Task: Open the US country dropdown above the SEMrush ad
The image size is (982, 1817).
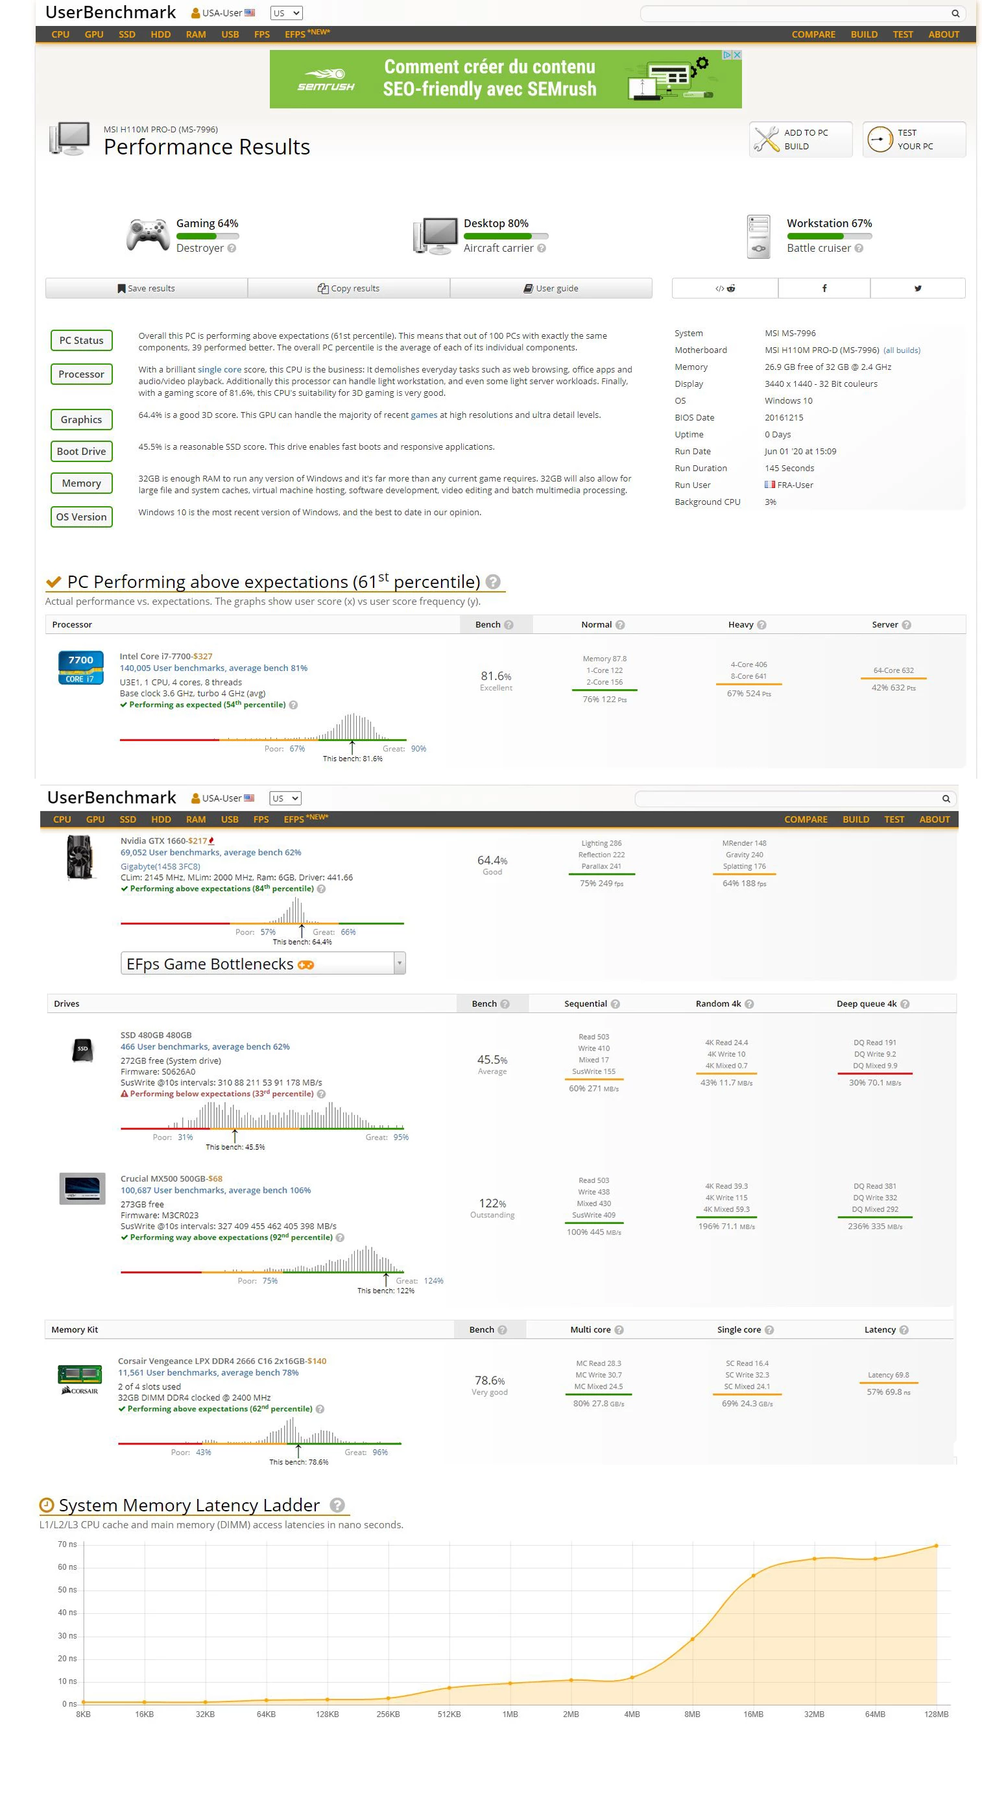Action: point(286,13)
